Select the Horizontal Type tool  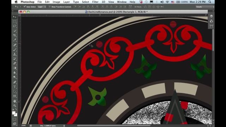click(x=15, y=87)
